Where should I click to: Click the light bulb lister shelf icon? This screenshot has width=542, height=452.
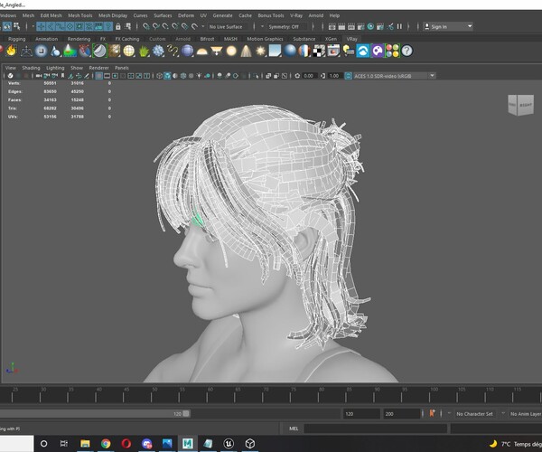(x=348, y=51)
